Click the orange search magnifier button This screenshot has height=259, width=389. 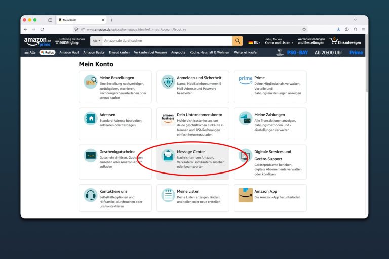238,41
